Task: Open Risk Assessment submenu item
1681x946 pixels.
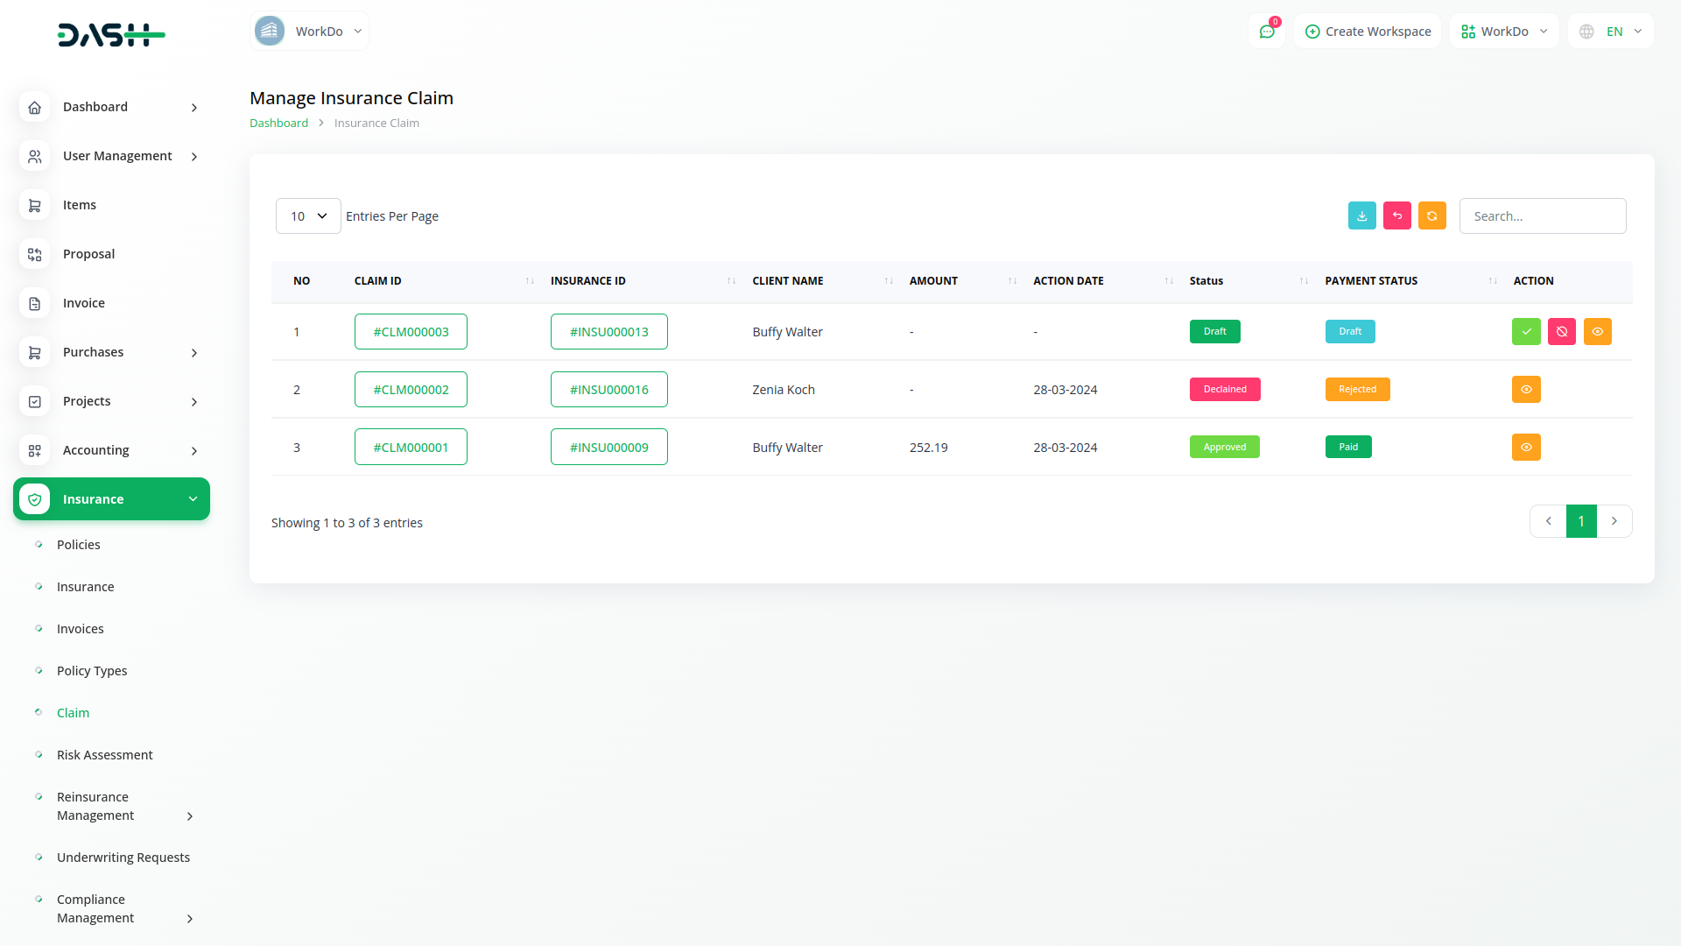Action: 104,755
